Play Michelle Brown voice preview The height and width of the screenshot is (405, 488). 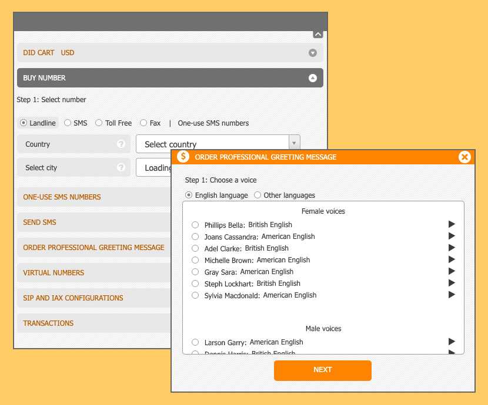[452, 259]
